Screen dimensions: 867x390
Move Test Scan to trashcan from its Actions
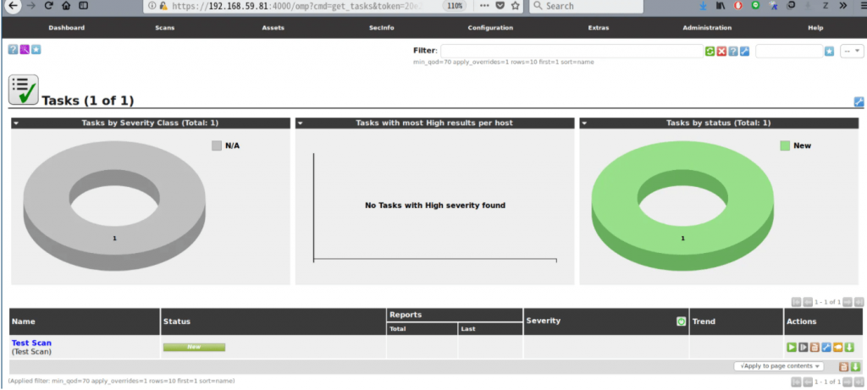[815, 347]
